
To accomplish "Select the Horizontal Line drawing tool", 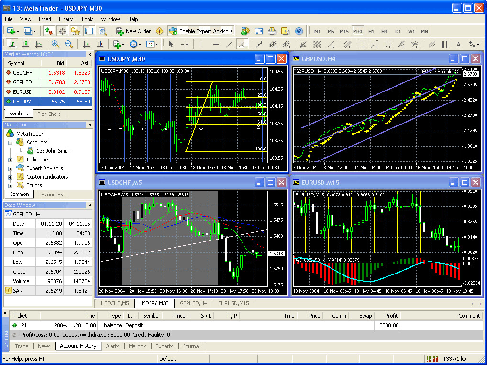I will 215,44.
